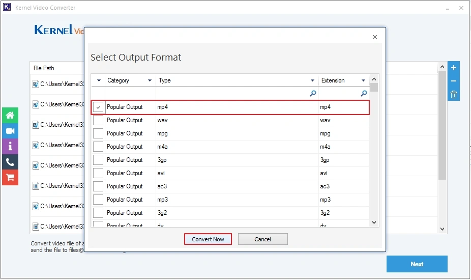471x280 pixels.
Task: Open the checkbox column filter dropdown
Action: point(99,80)
